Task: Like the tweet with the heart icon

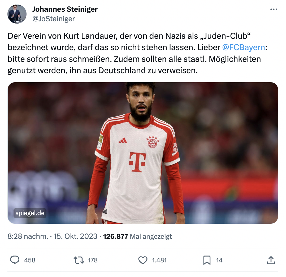Action: pos(143,260)
